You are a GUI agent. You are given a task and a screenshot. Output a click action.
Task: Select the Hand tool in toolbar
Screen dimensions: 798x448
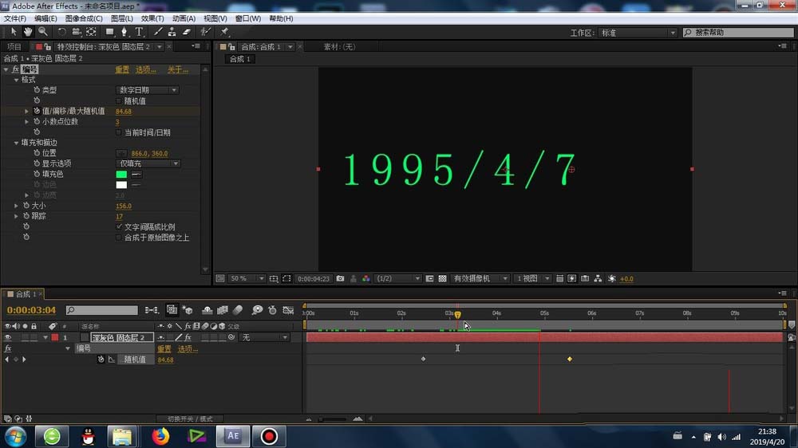28,32
